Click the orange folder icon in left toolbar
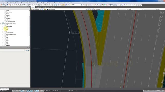The image size is (165, 92). pos(9,5)
